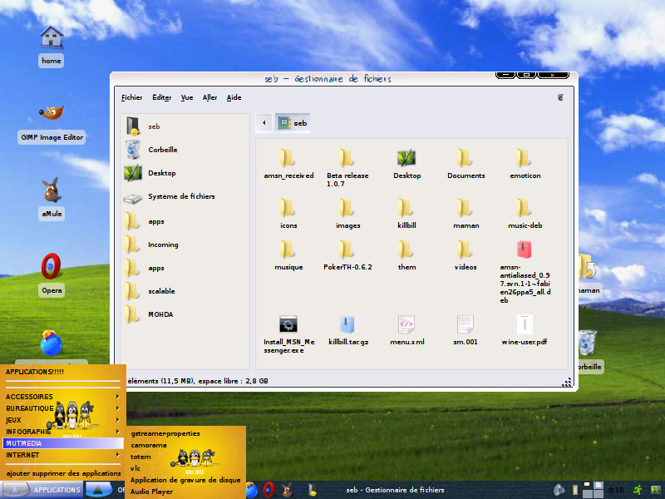Viewport: 665px width, 499px height.
Task: Click the Firefox globe desktop icon
Action: tap(52, 343)
